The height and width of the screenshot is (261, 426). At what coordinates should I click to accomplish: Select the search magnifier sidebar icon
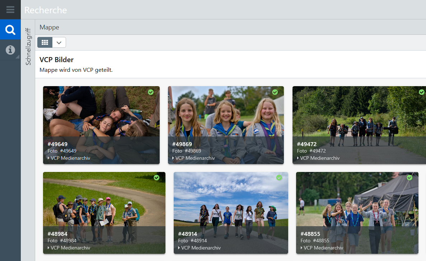click(10, 29)
